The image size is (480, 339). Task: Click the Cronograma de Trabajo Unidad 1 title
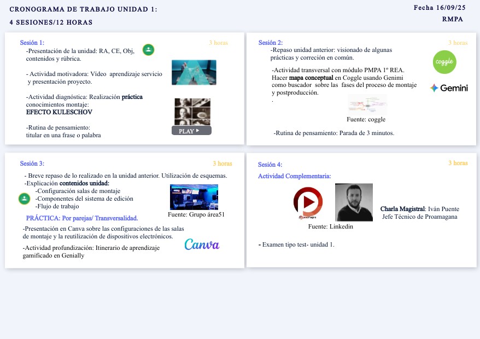pos(84,9)
